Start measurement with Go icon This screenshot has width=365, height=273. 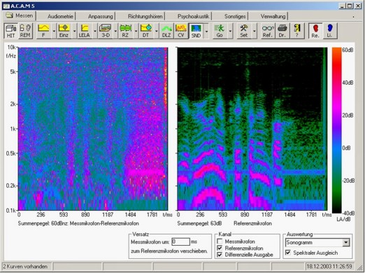coord(220,31)
